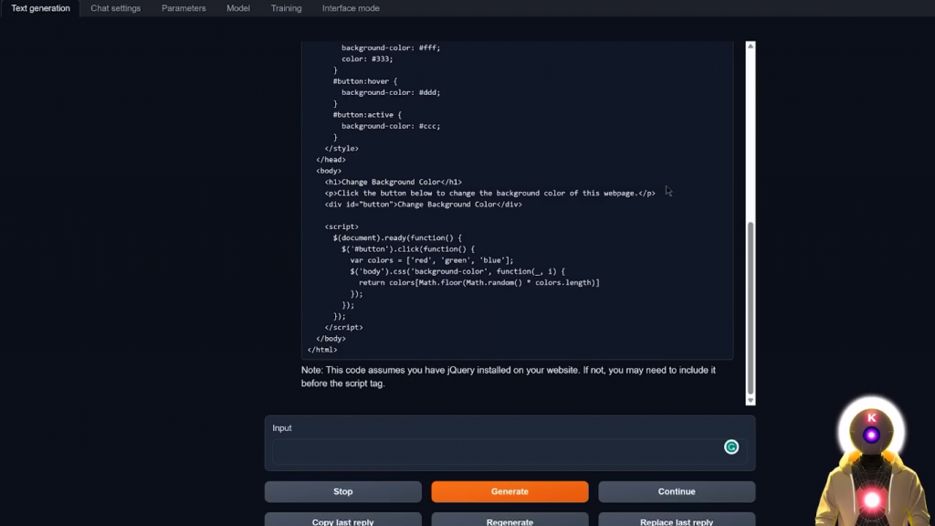Open the Parameters tab
Viewport: 935px width, 526px height.
[184, 8]
